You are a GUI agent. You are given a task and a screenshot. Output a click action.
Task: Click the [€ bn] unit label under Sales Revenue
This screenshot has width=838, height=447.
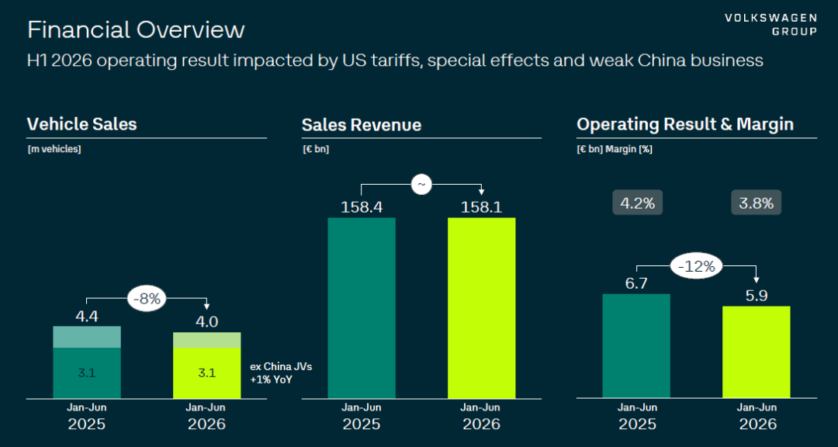[x=315, y=149]
